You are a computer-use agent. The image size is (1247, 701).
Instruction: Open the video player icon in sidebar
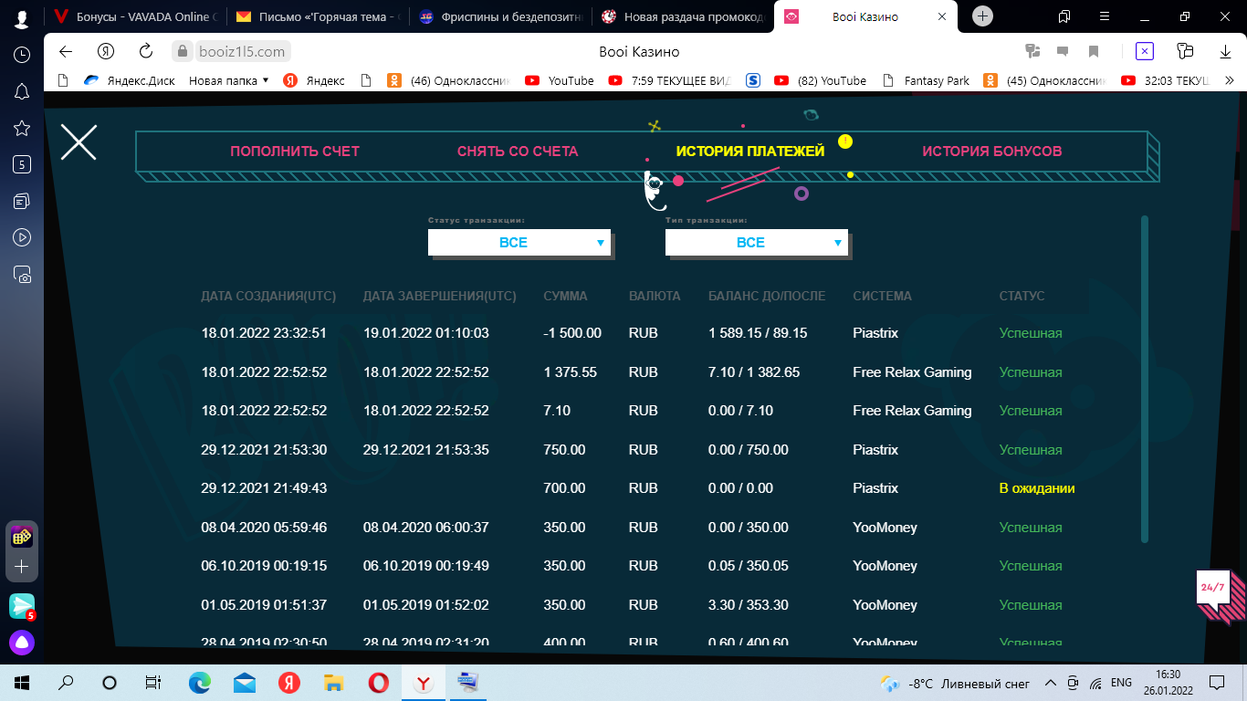click(22, 237)
